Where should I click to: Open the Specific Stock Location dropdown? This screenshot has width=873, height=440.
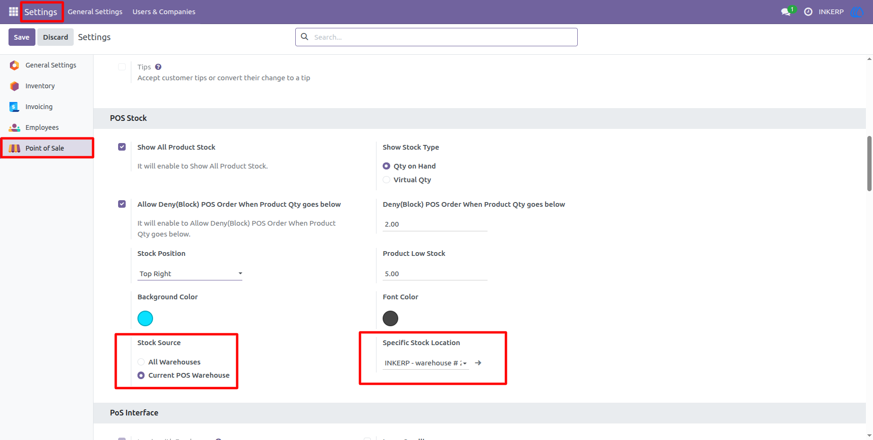click(426, 363)
